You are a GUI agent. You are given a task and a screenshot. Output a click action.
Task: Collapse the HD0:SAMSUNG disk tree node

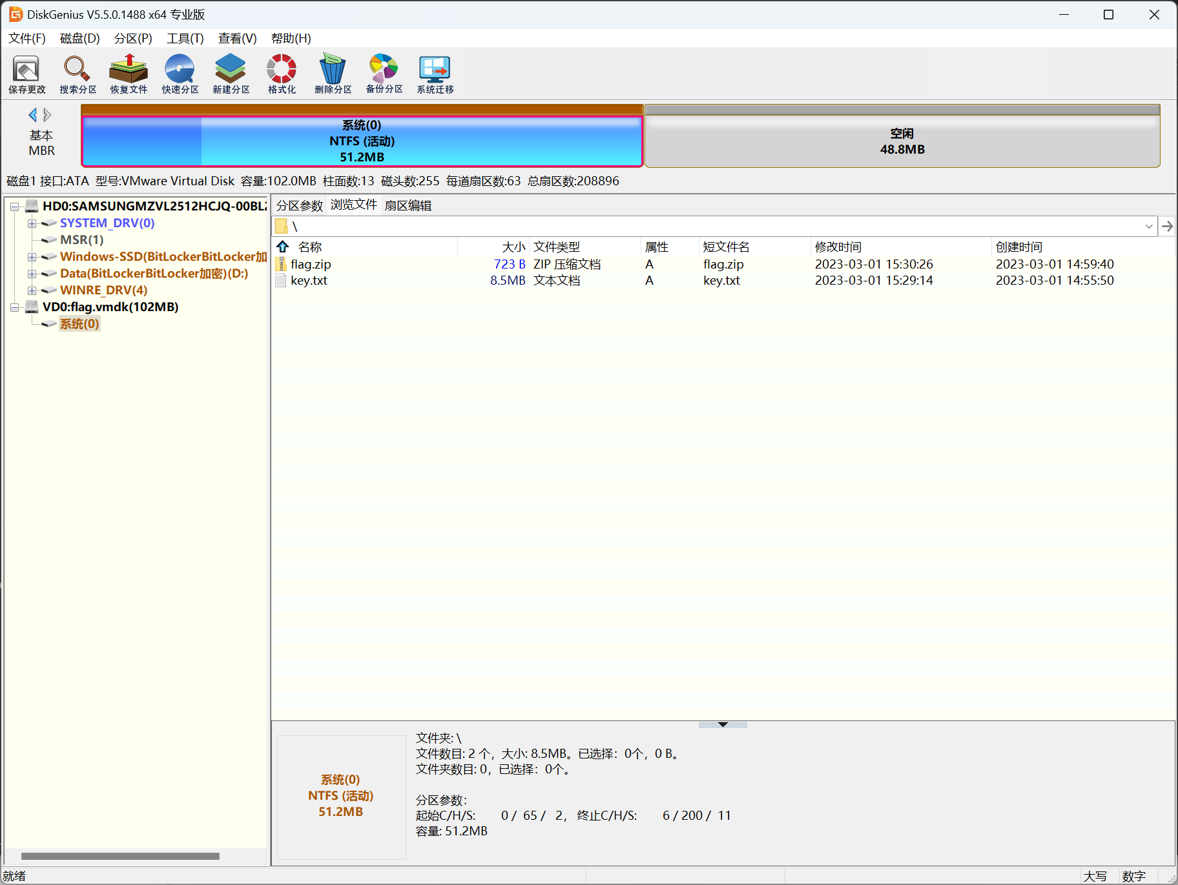pyautogui.click(x=14, y=207)
